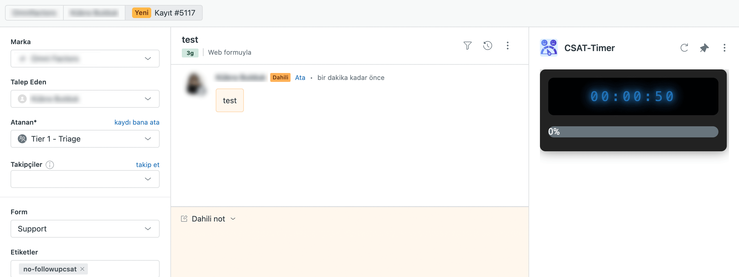This screenshot has height=277, width=739.
Task: Click the Dahili not compose icon
Action: [184, 218]
